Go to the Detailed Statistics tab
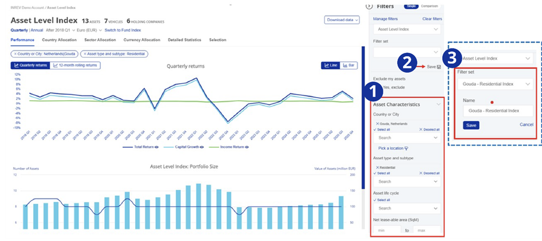 click(x=185, y=40)
